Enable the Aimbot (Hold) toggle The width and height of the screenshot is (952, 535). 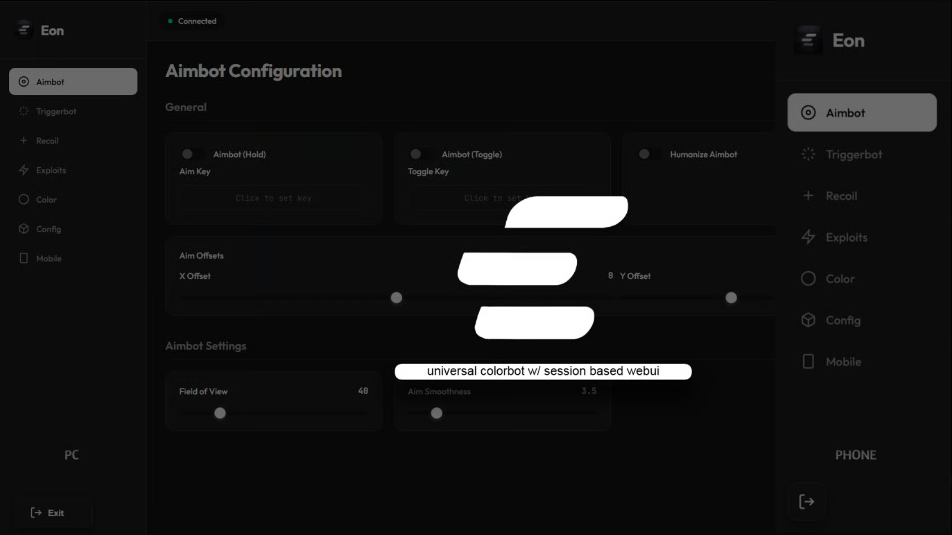[x=191, y=154]
